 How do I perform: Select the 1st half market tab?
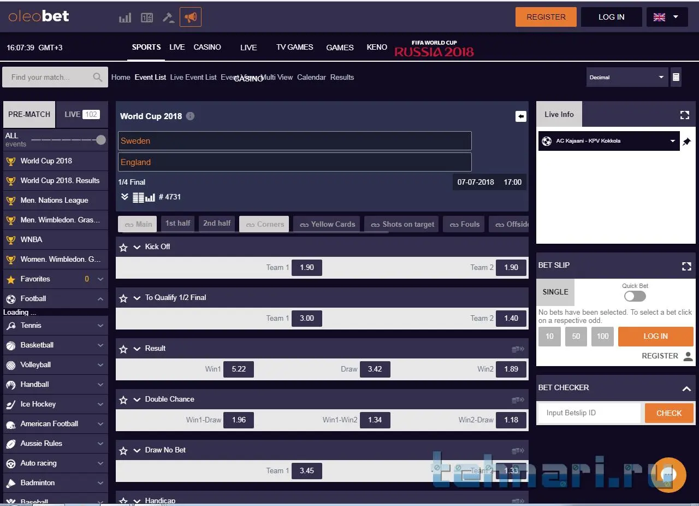point(178,223)
